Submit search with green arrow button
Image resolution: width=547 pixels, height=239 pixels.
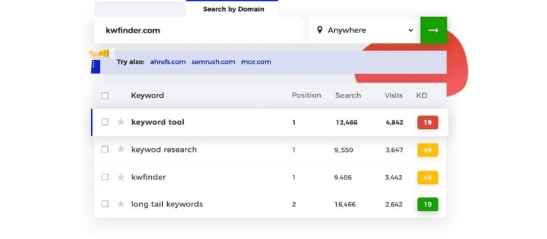click(x=433, y=30)
